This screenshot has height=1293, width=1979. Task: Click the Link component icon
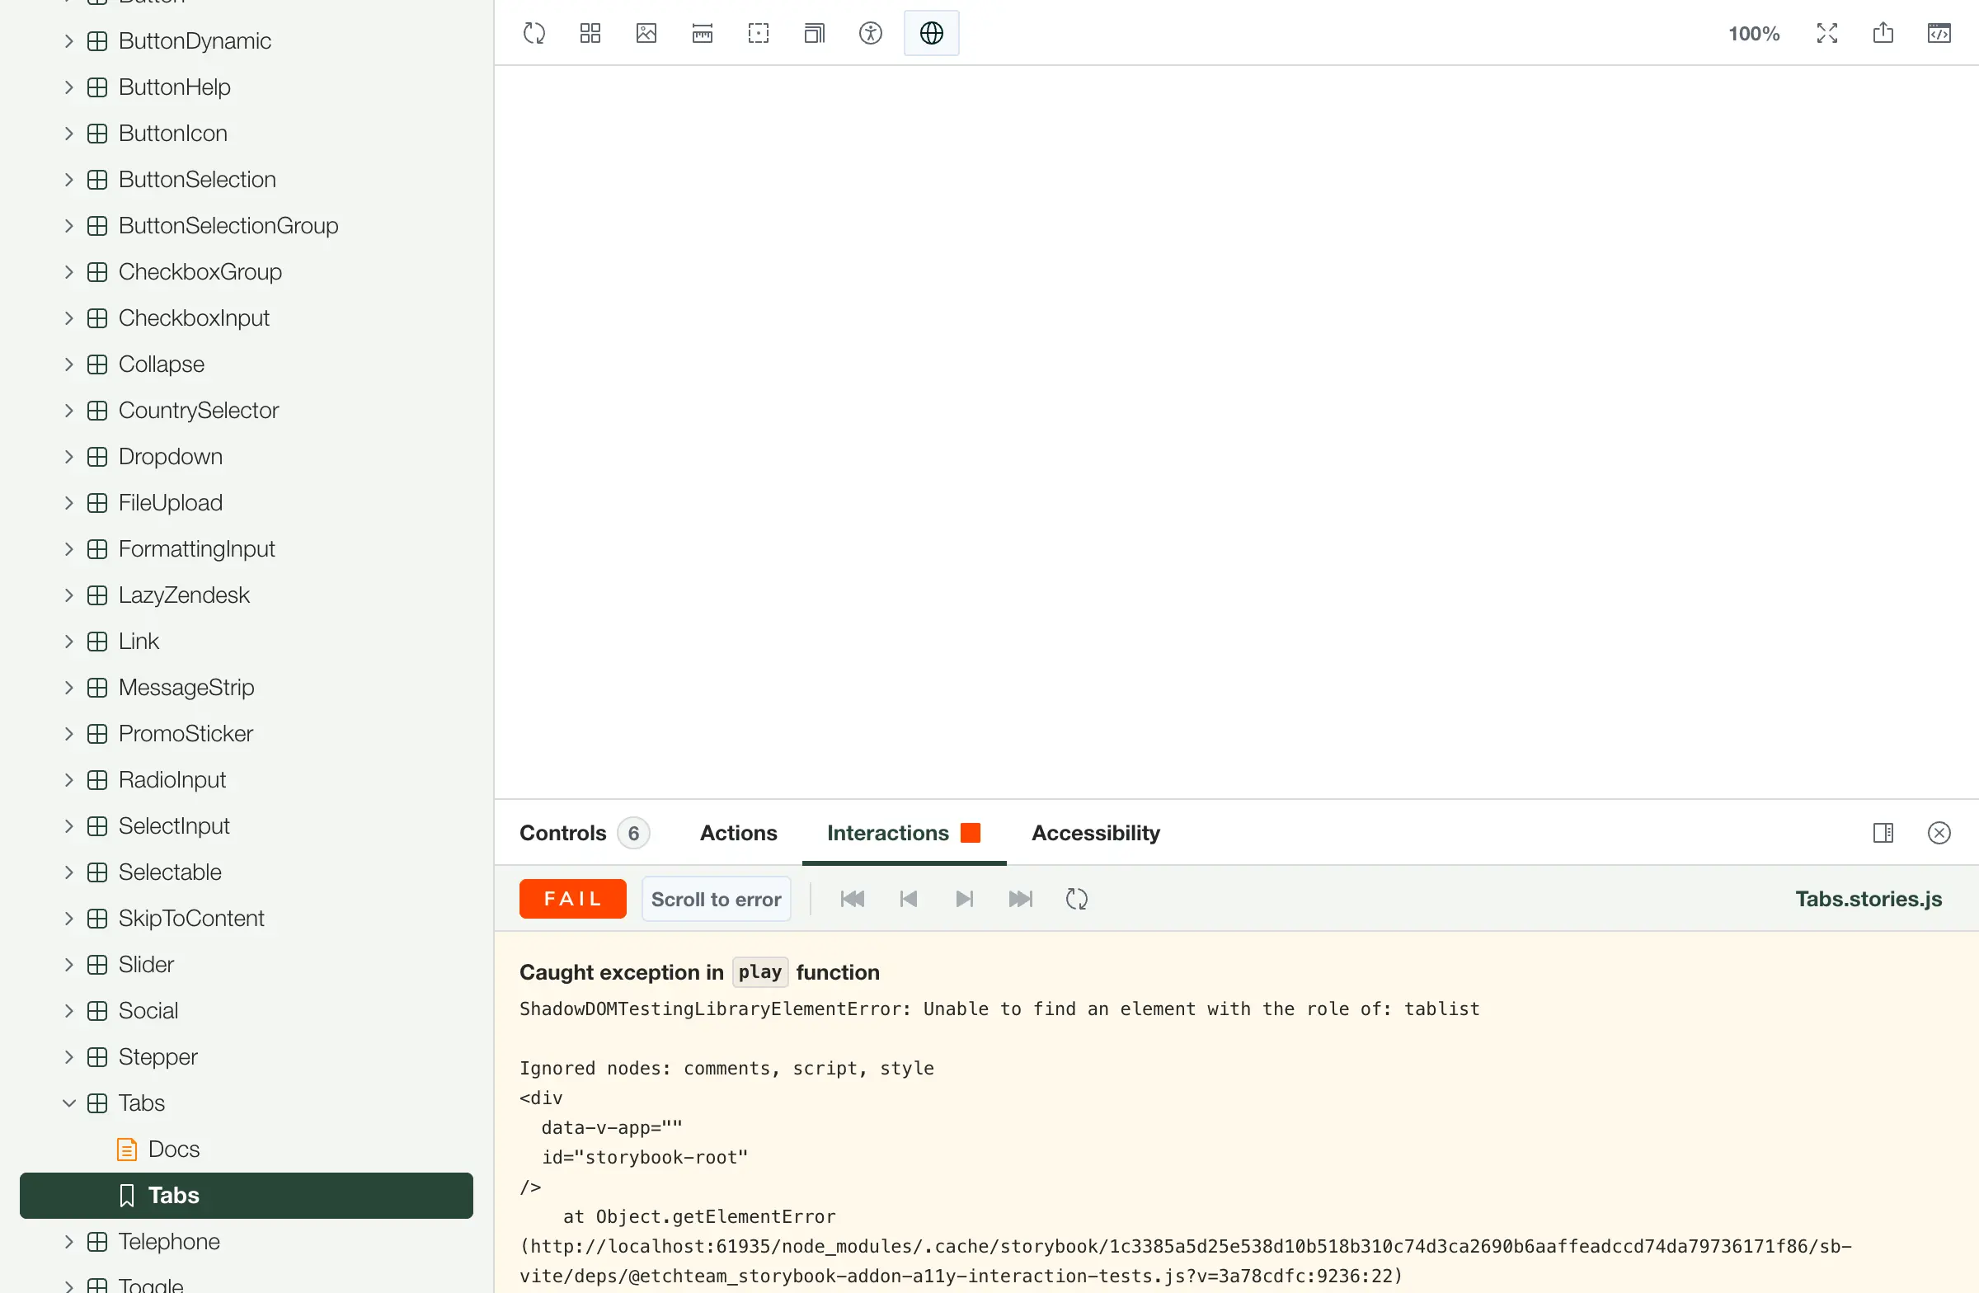tap(97, 641)
